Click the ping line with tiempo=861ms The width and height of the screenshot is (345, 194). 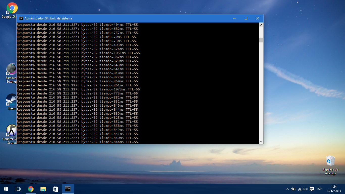[77, 85]
